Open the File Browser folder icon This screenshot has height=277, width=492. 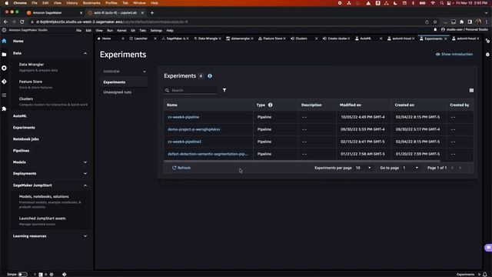4,55
